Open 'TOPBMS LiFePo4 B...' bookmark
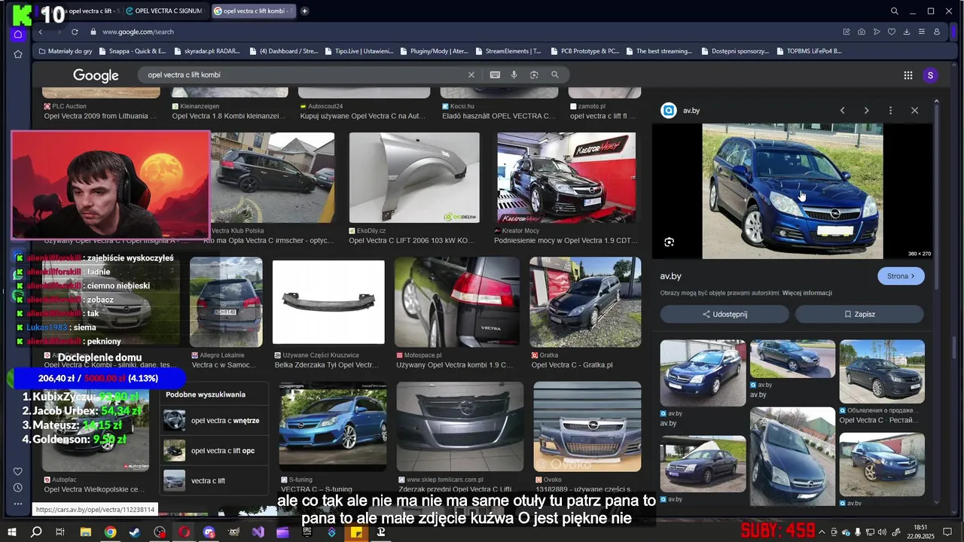 (808, 51)
